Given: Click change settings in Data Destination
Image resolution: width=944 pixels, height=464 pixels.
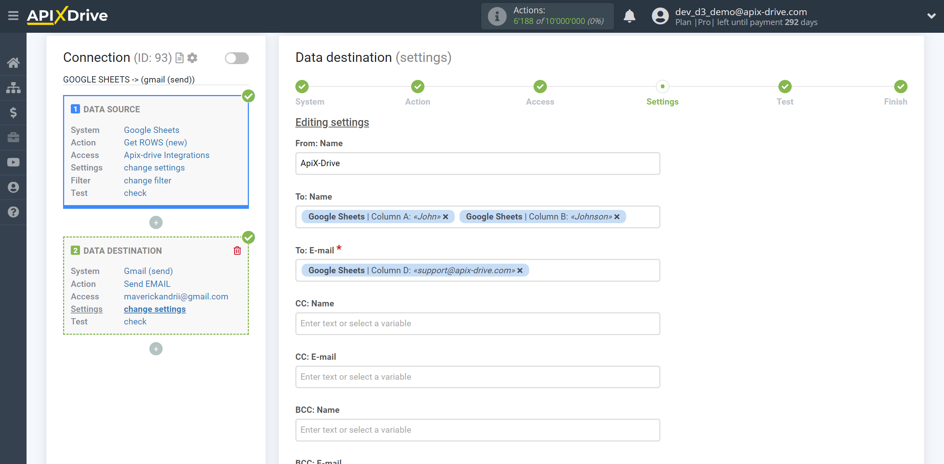Looking at the screenshot, I should tap(155, 309).
